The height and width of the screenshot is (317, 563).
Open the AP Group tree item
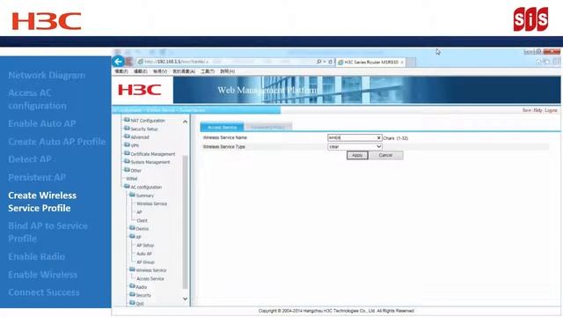pyautogui.click(x=145, y=262)
